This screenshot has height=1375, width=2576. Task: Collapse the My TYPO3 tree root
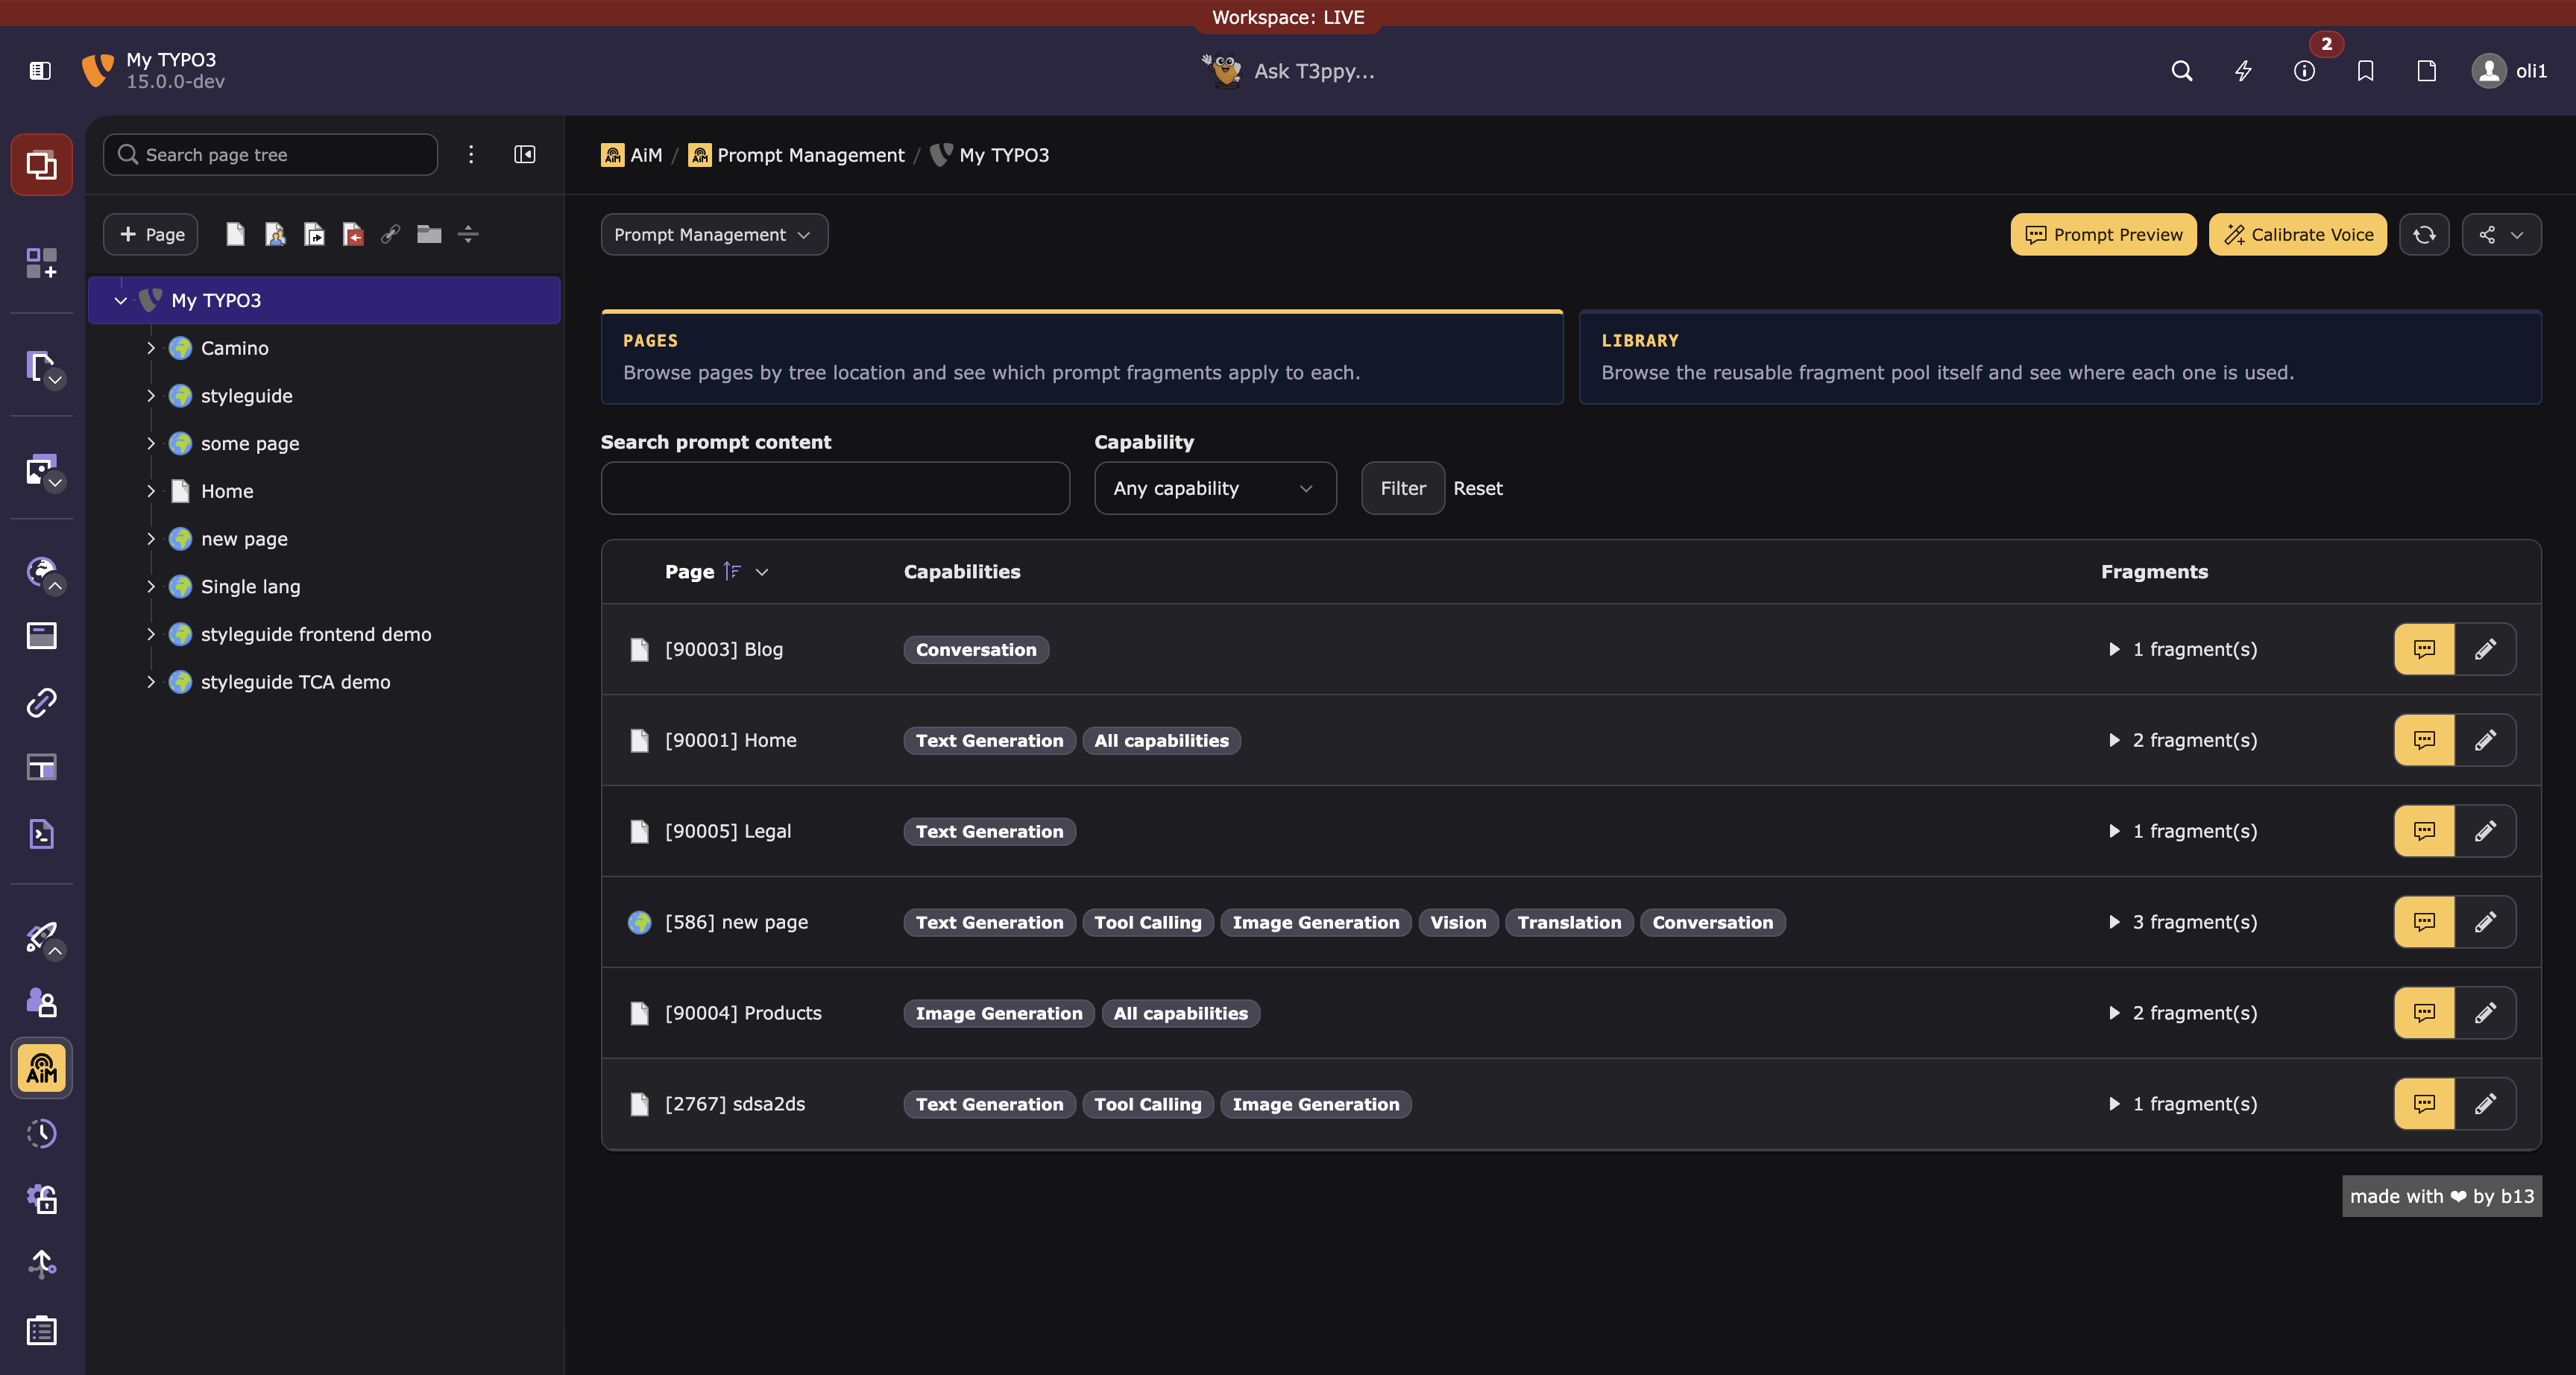pos(121,301)
